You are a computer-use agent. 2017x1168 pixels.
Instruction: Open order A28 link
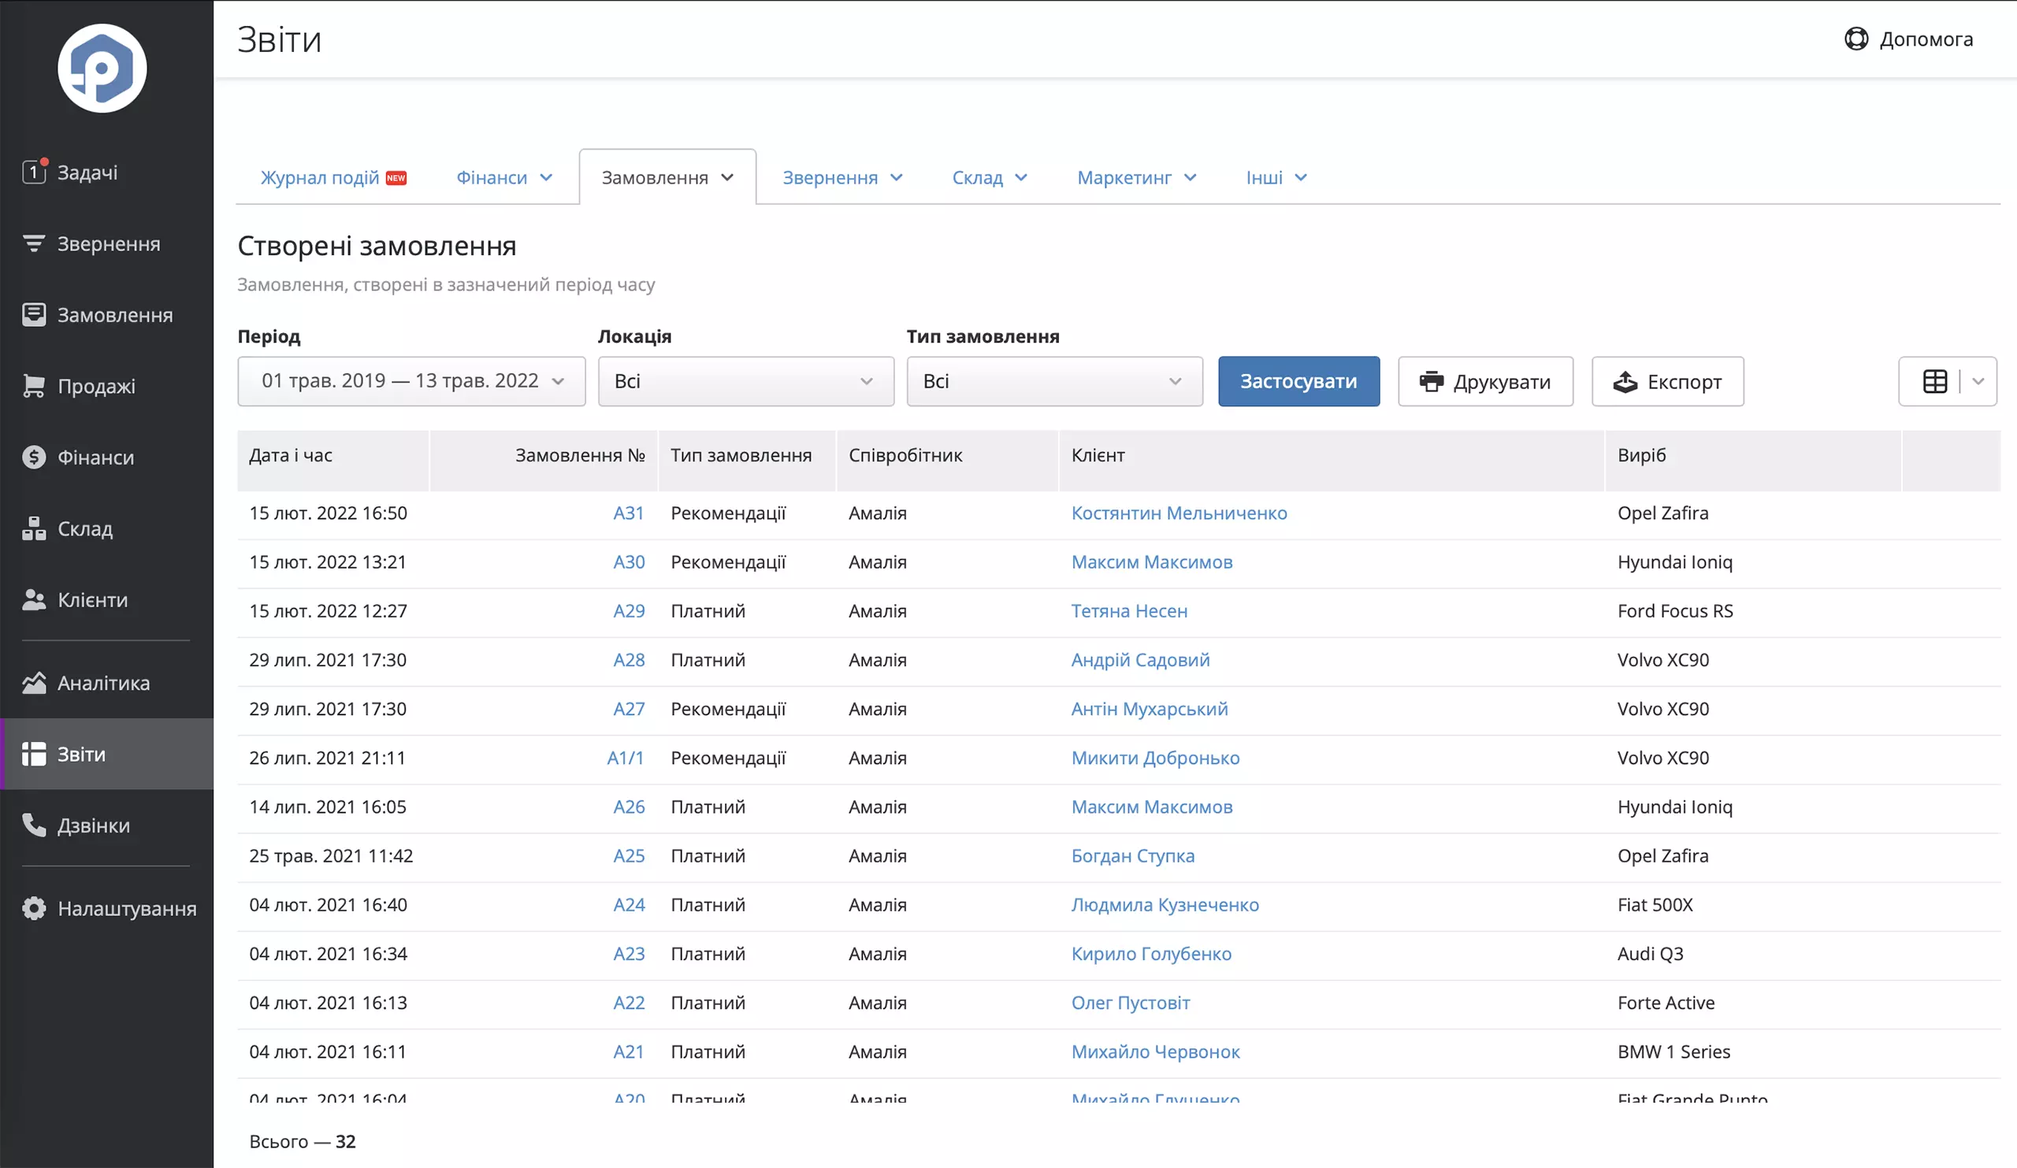pos(628,660)
